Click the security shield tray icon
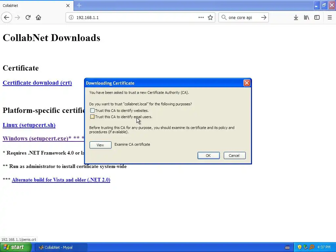The image size is (336, 252). tap(300, 247)
